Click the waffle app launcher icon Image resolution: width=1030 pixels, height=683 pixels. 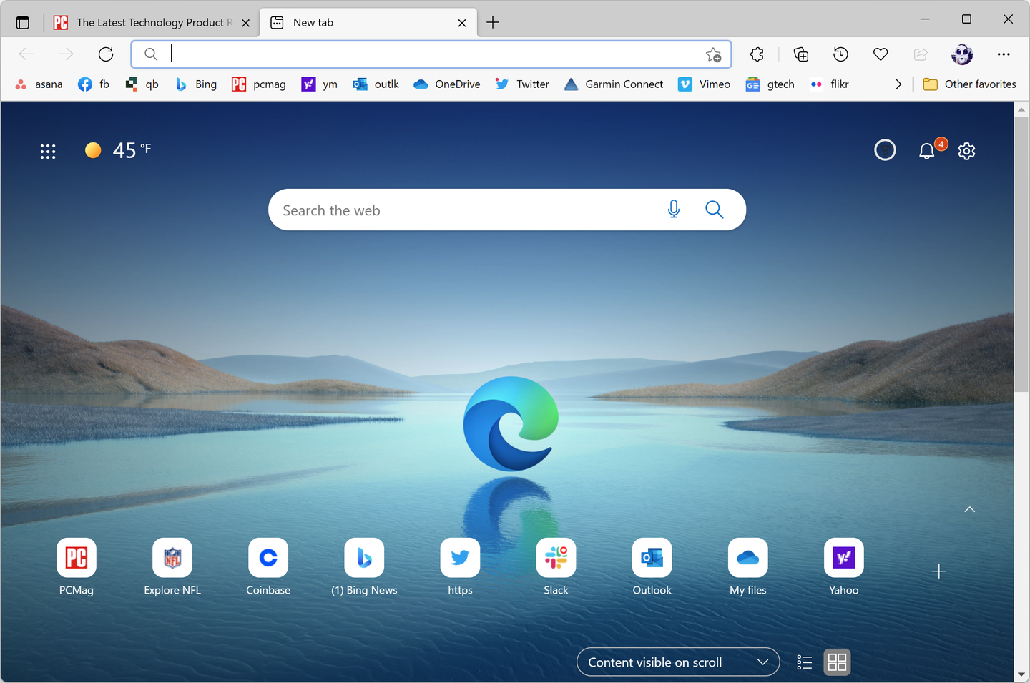[47, 151]
